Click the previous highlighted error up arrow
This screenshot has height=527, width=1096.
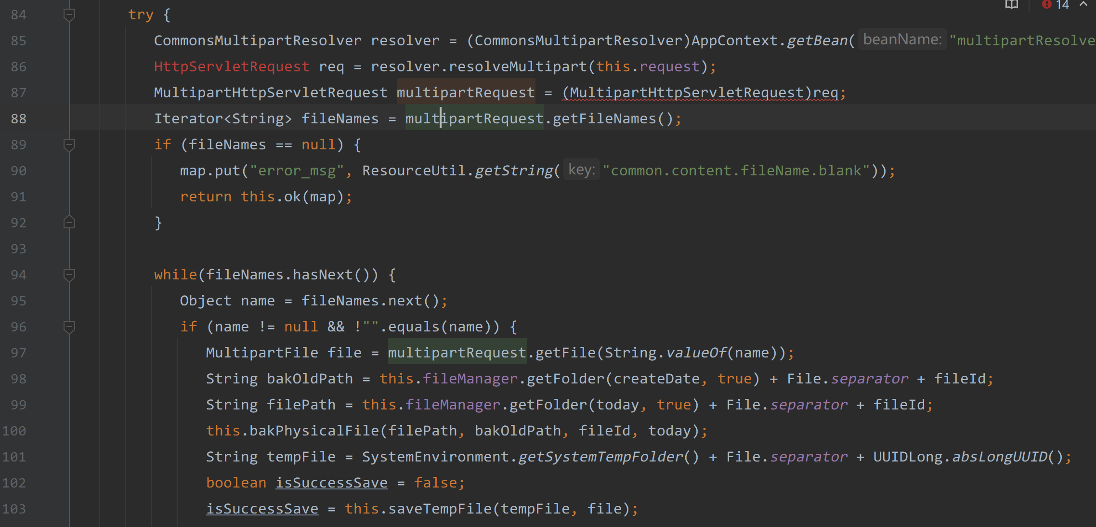pyautogui.click(x=1083, y=4)
